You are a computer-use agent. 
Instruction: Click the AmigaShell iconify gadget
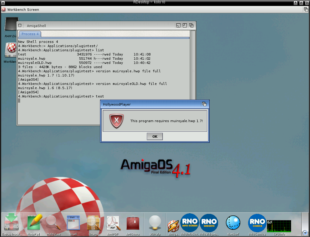coord(178,25)
